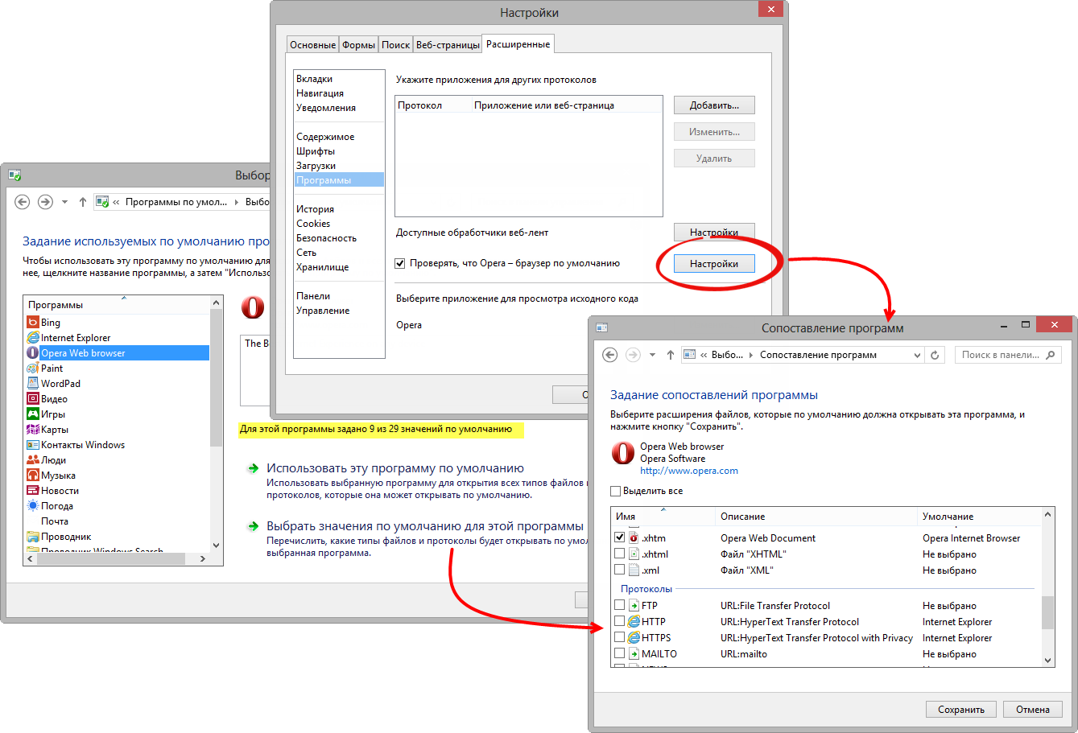The width and height of the screenshot is (1078, 733).
Task: Click the Bing icon in the programs list
Action: click(33, 323)
